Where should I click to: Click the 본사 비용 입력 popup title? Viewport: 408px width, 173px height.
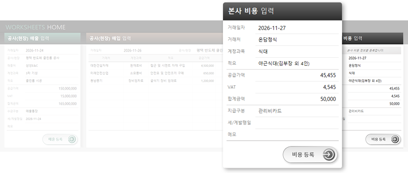(251, 11)
